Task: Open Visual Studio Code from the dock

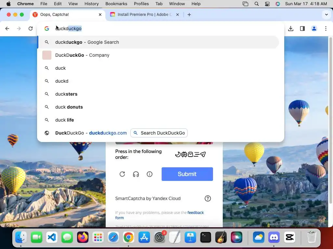Action: click(x=52, y=237)
